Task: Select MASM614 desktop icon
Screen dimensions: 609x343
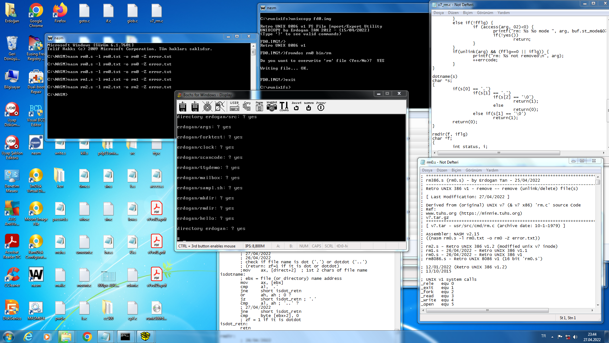Action: click(x=36, y=310)
